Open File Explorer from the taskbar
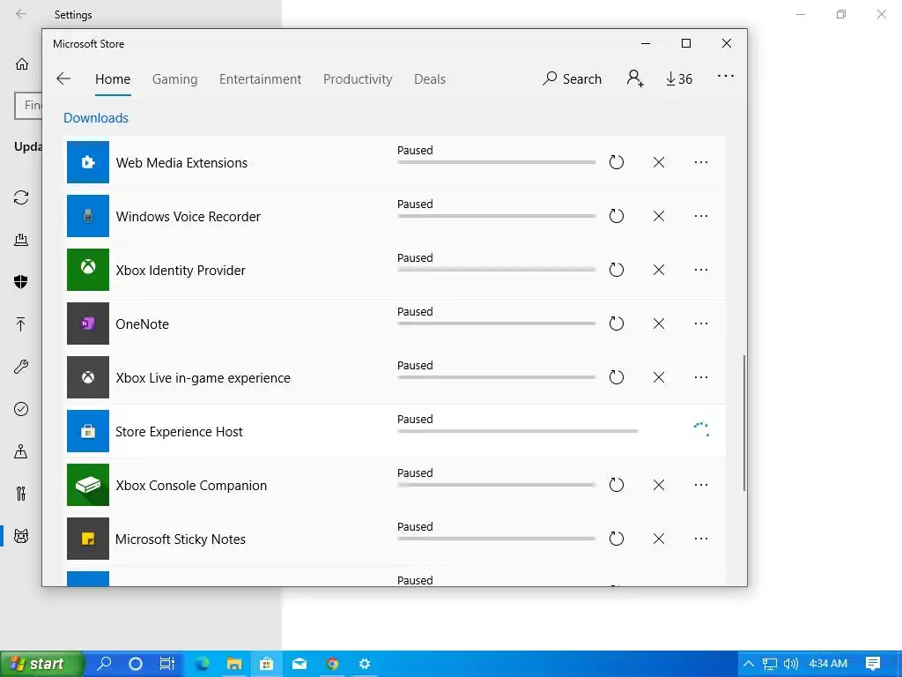The width and height of the screenshot is (902, 677). tap(234, 664)
